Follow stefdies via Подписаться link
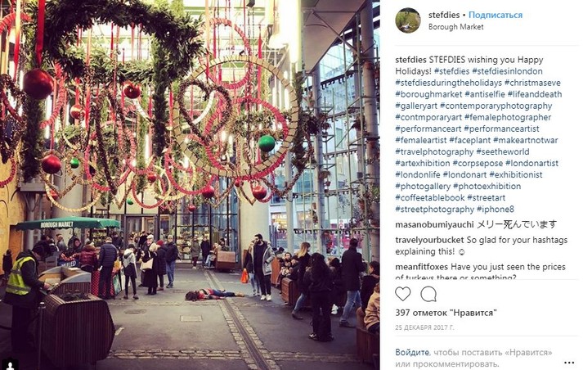The width and height of the screenshot is (583, 370). (x=496, y=15)
